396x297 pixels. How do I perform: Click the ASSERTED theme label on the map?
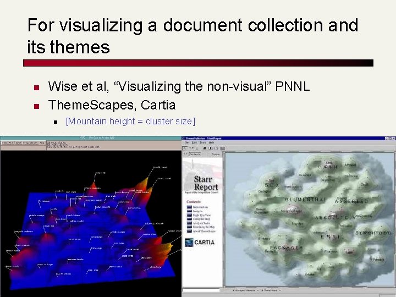(x=351, y=201)
